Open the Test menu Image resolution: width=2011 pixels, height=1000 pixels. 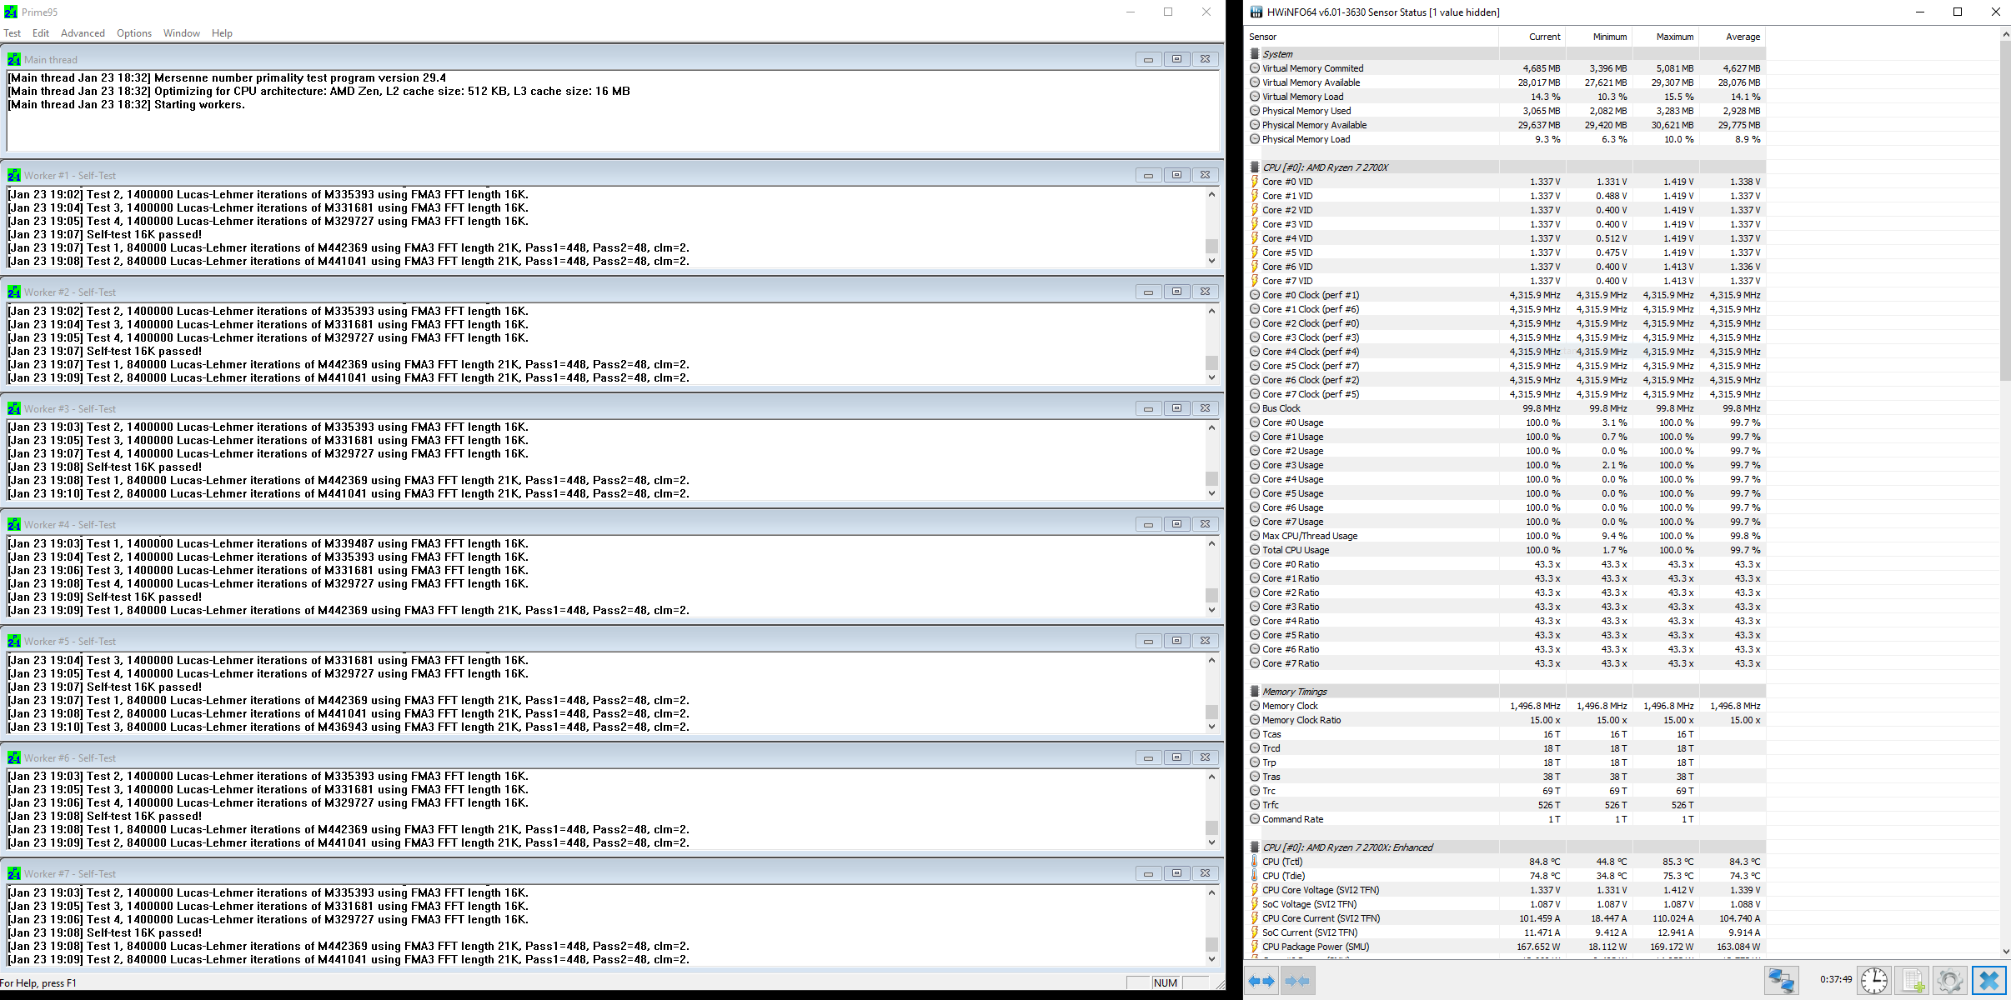[x=13, y=33]
